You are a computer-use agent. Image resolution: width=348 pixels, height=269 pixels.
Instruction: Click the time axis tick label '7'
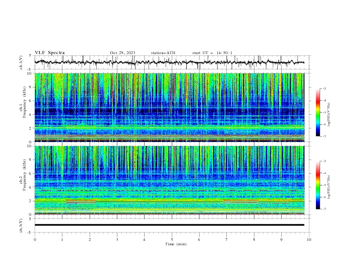click(226, 240)
